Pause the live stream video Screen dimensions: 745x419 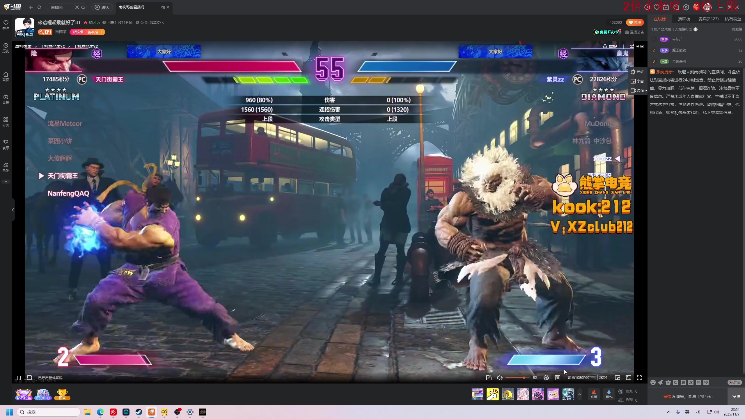point(19,378)
